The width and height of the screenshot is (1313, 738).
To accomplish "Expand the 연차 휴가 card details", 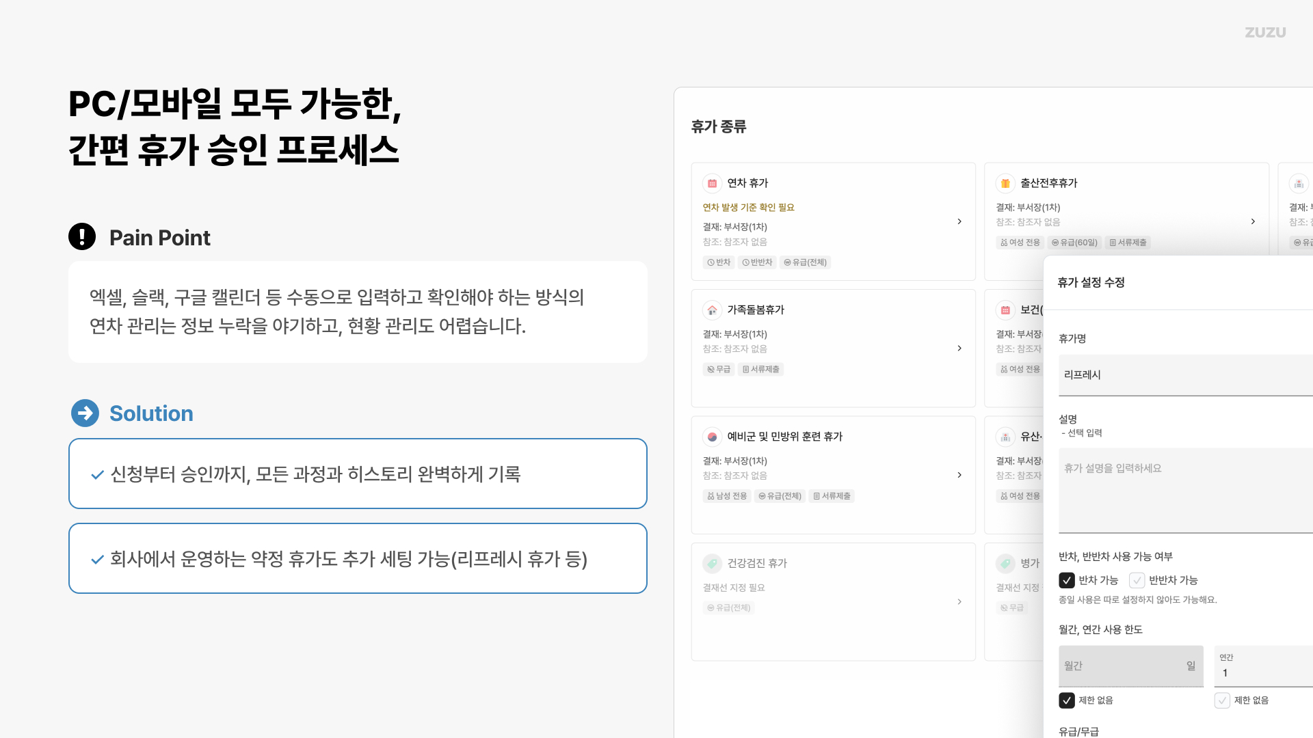I will click(959, 221).
